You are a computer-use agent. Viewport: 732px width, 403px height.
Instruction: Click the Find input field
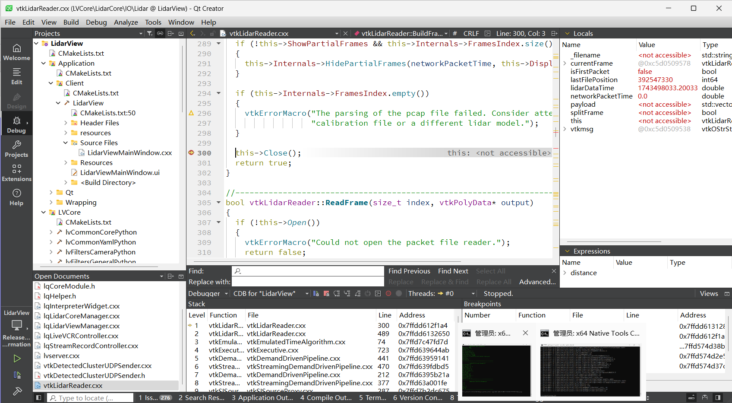[308, 271]
